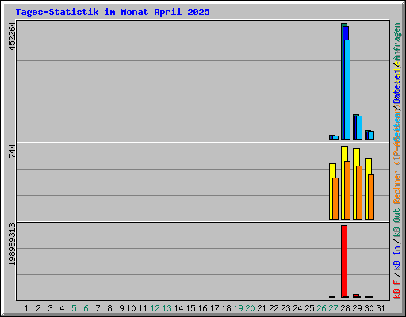Click day label 1 on x-axis
The image size is (406, 317).
click(26, 308)
